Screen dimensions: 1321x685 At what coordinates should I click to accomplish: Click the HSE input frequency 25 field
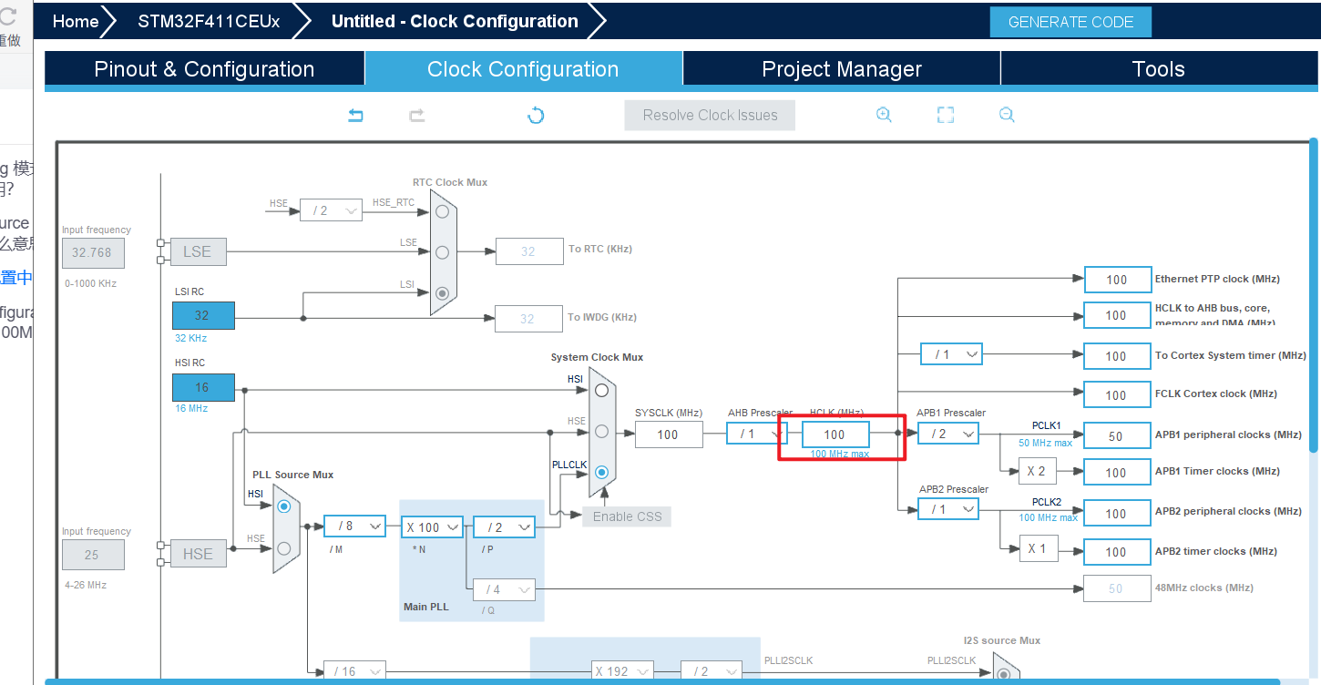[x=93, y=554]
